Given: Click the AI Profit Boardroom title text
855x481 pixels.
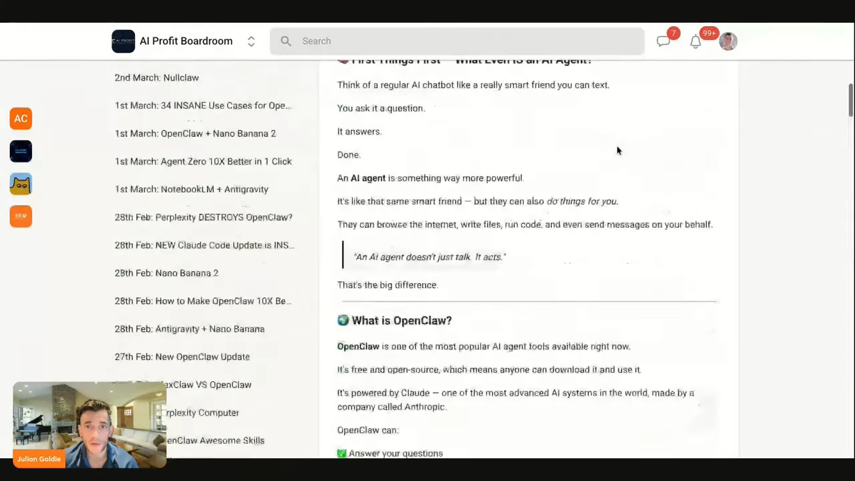Looking at the screenshot, I should (x=186, y=41).
